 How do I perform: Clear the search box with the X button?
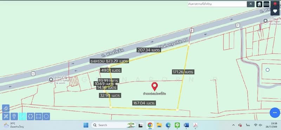click(250, 4)
